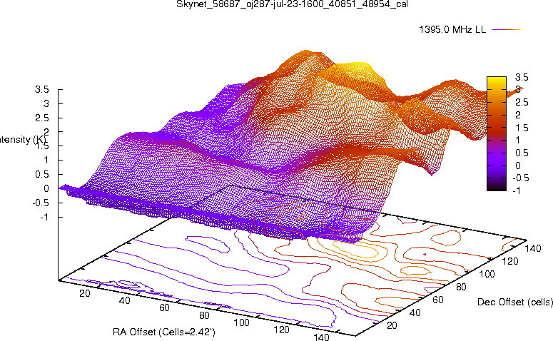Click the legend line sample beside 1395.0 MHz LL

[x=507, y=30]
